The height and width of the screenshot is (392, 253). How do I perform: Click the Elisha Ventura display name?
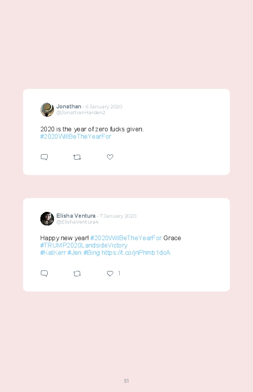[x=76, y=216]
